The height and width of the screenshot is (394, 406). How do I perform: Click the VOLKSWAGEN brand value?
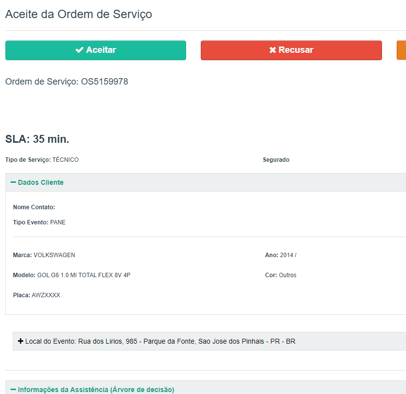(54, 255)
